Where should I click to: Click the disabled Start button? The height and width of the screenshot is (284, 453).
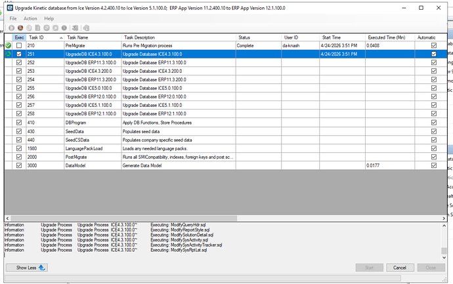[x=369, y=268]
